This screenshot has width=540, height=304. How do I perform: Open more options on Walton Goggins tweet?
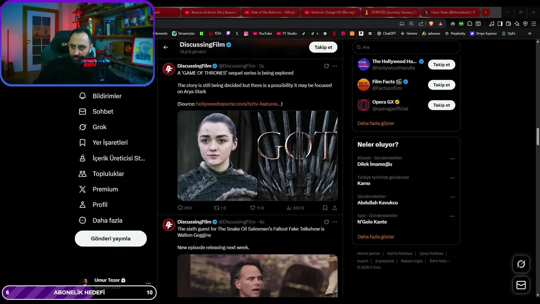(x=335, y=222)
